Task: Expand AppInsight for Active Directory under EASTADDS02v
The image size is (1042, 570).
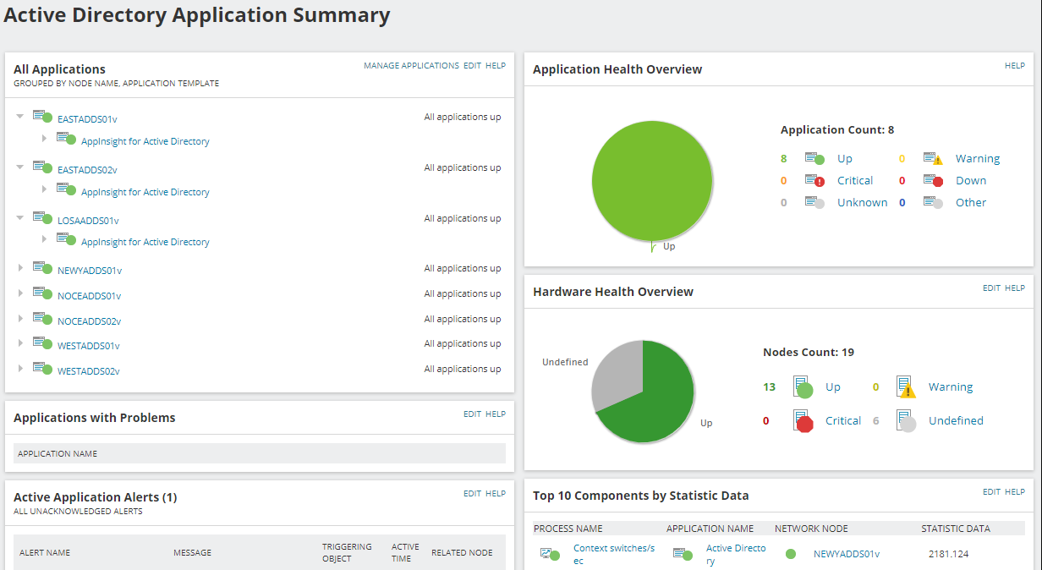Action: [45, 189]
